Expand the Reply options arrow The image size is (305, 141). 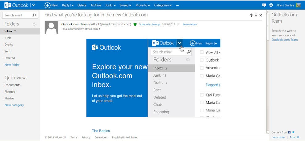72,6
